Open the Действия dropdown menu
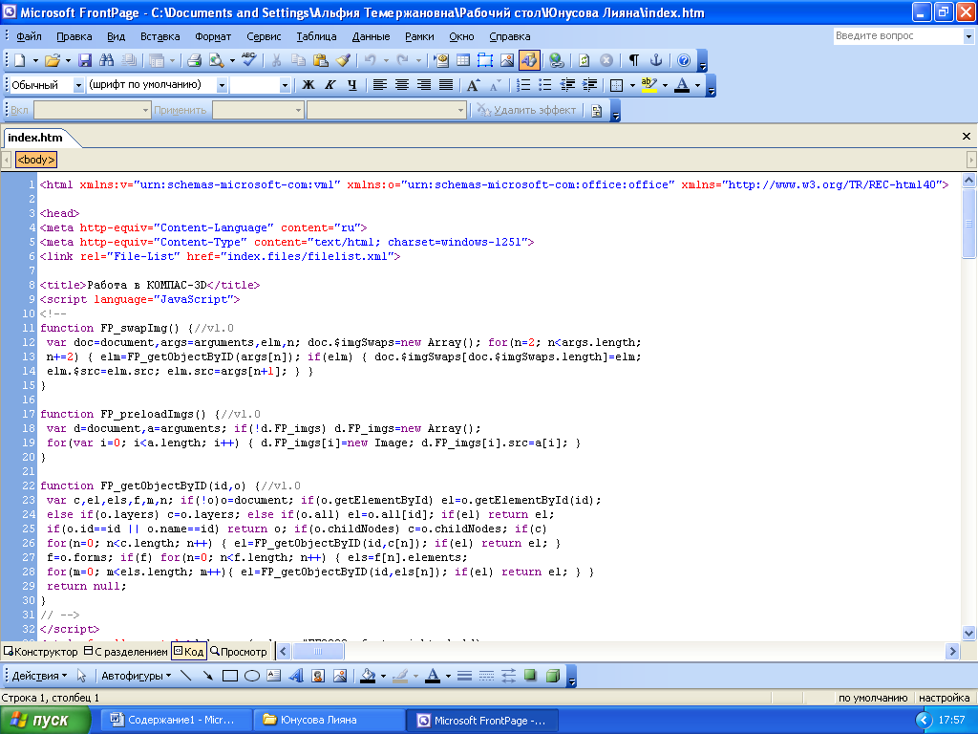Screen dimensions: 978x734 [39, 676]
